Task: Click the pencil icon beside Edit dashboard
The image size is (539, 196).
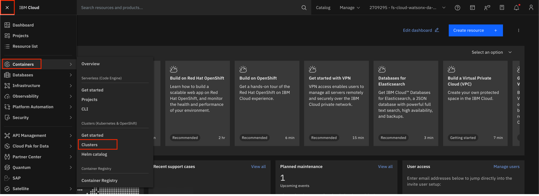Action: [437, 30]
